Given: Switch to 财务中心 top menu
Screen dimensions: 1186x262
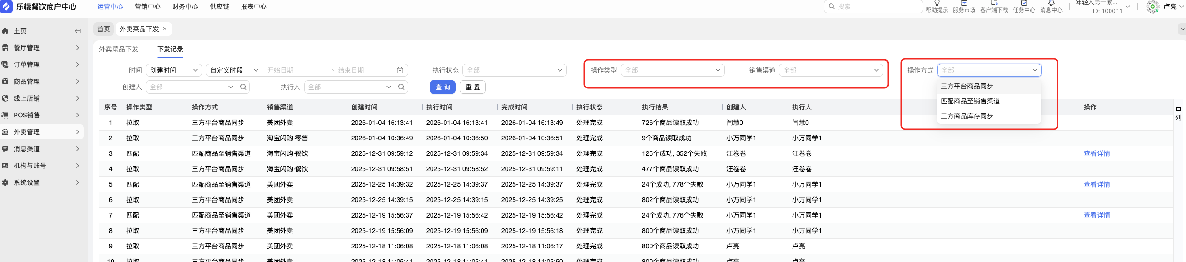Looking at the screenshot, I should pyautogui.click(x=185, y=7).
